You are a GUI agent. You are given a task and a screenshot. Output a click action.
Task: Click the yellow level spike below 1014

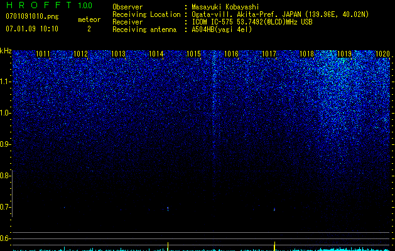(168, 247)
